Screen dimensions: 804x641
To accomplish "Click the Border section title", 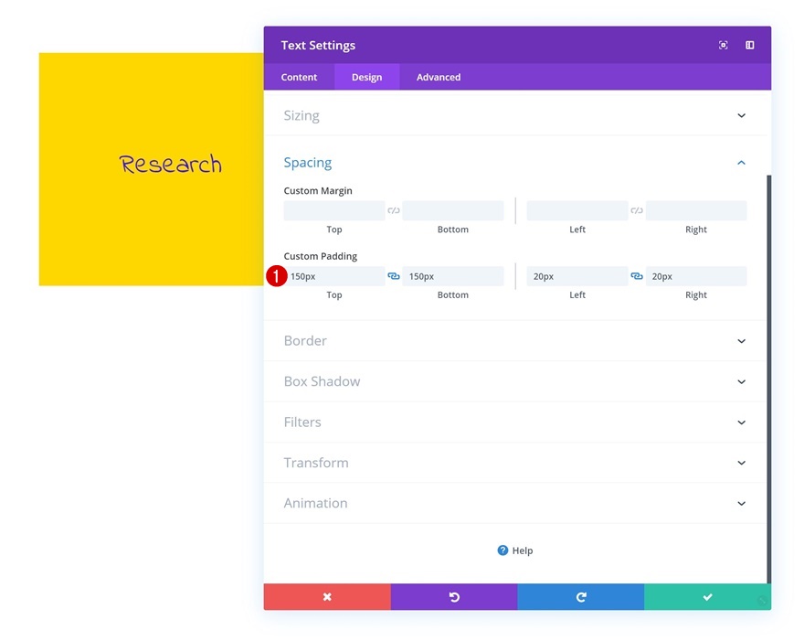I will (x=305, y=341).
